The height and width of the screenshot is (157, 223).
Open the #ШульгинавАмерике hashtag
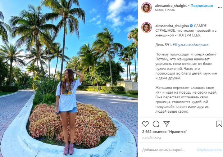point(191,45)
